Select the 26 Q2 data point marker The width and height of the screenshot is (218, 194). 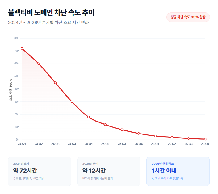tap(172, 137)
